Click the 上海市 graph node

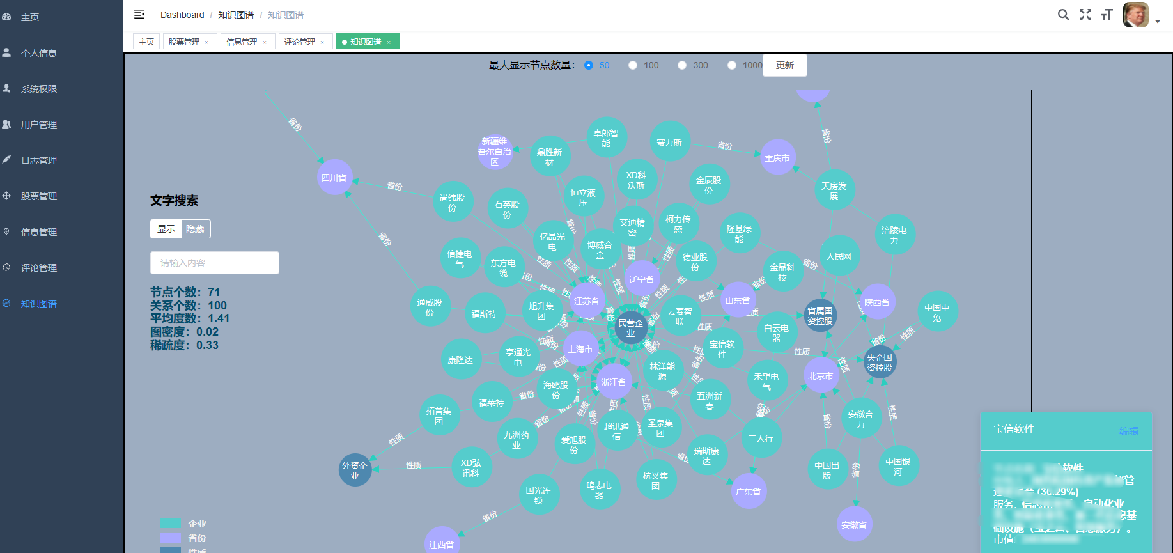580,349
